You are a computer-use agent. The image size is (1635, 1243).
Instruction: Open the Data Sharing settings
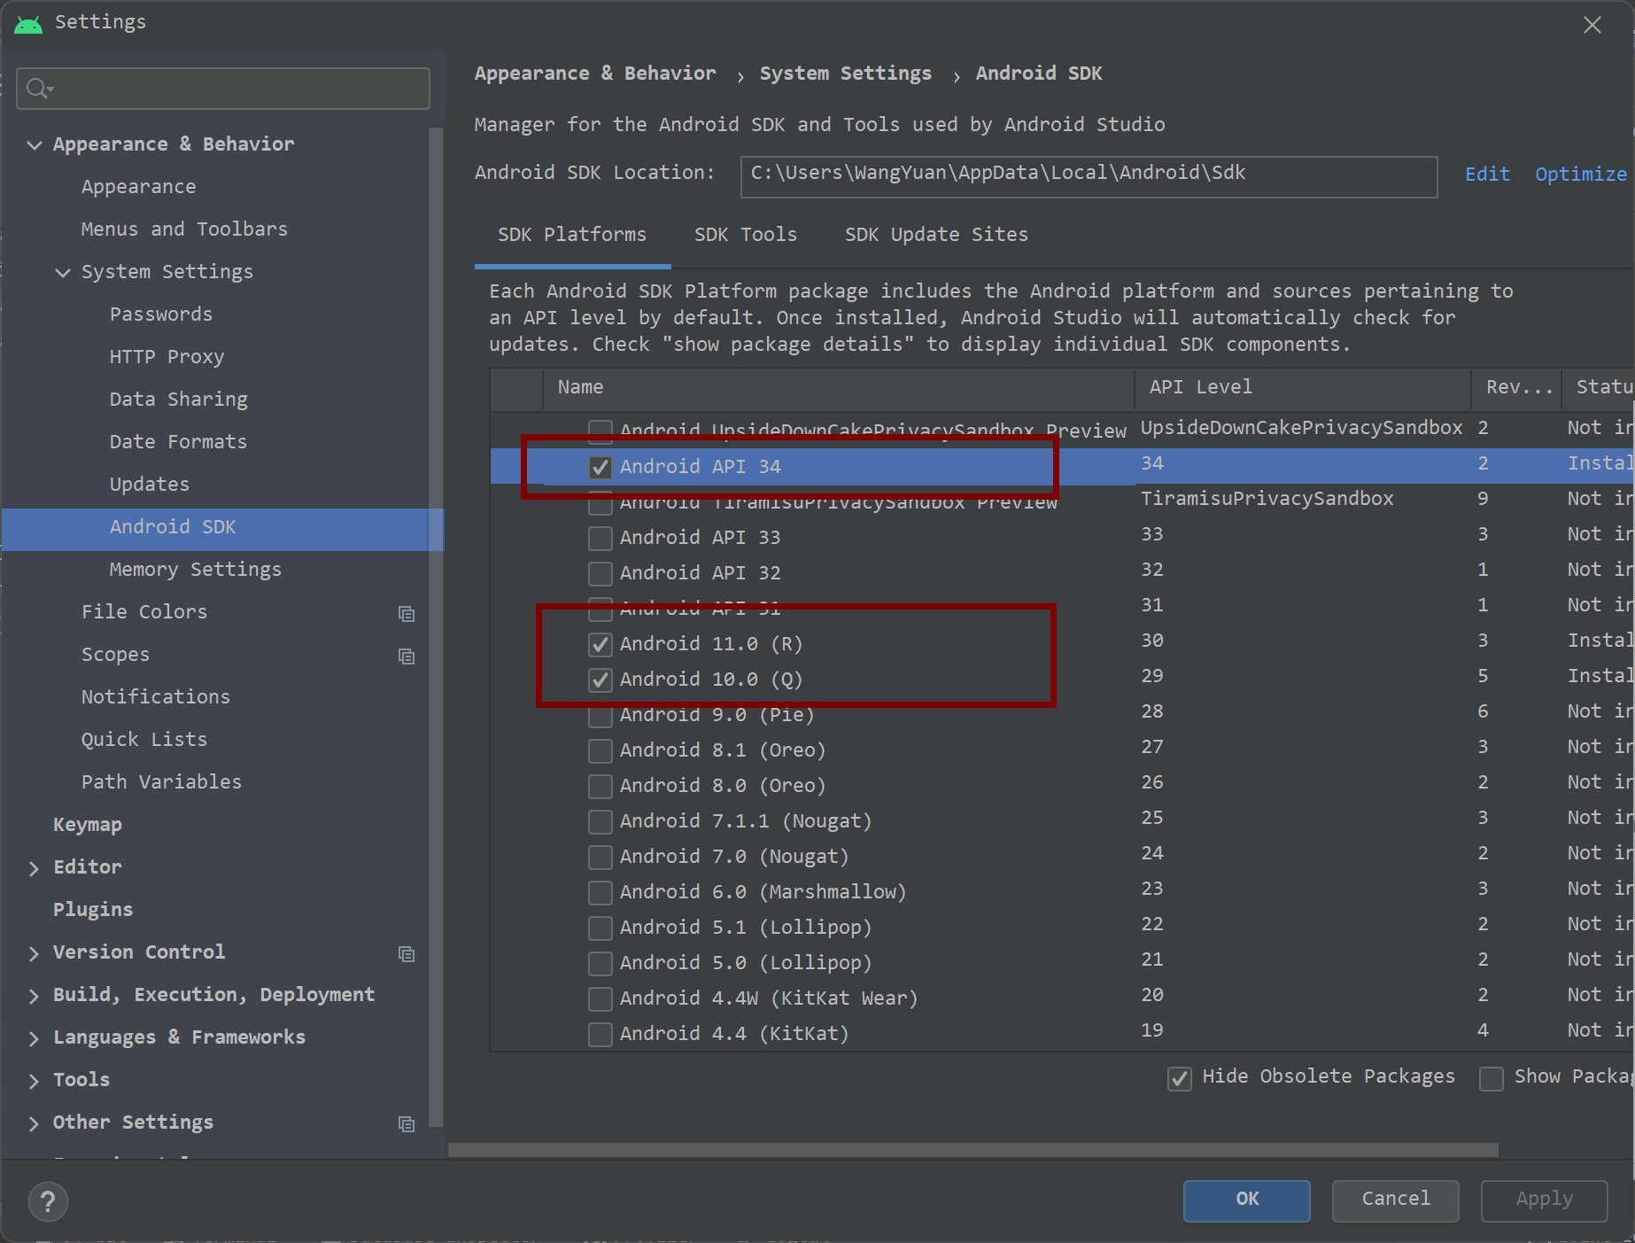179,400
